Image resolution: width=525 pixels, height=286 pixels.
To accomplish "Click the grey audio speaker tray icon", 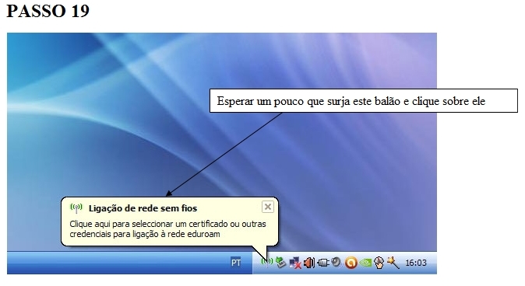I will (x=336, y=262).
